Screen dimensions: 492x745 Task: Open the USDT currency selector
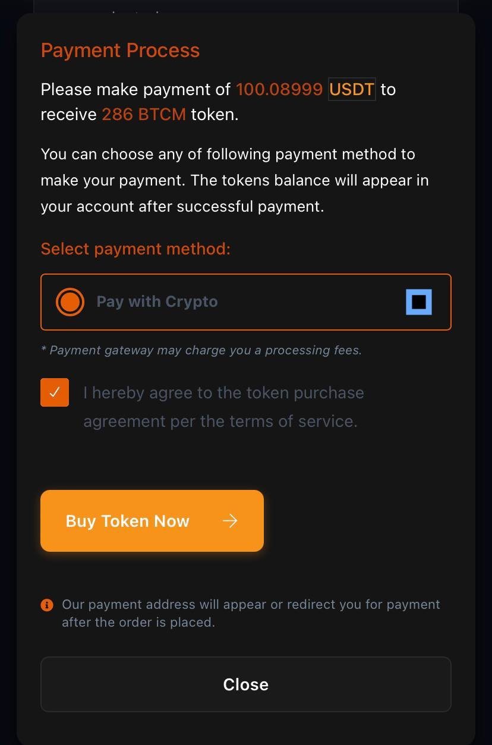(351, 89)
